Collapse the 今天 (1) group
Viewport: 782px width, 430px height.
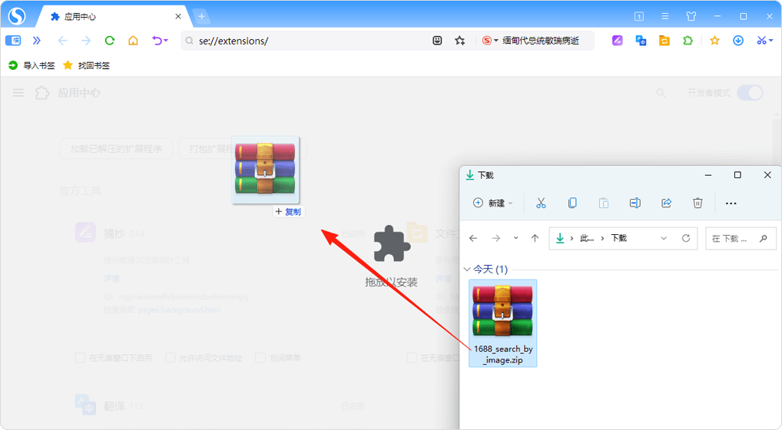coord(467,270)
